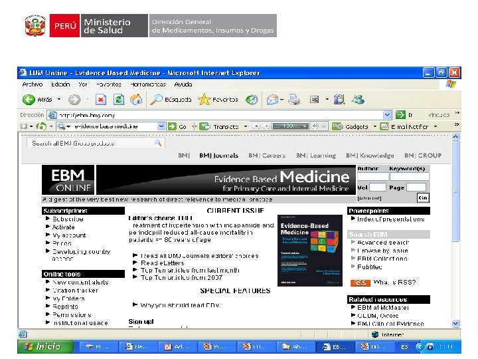Viewport: 478px width, 359px height.
Task: Open EBM at McMaster link
Action: point(383,307)
